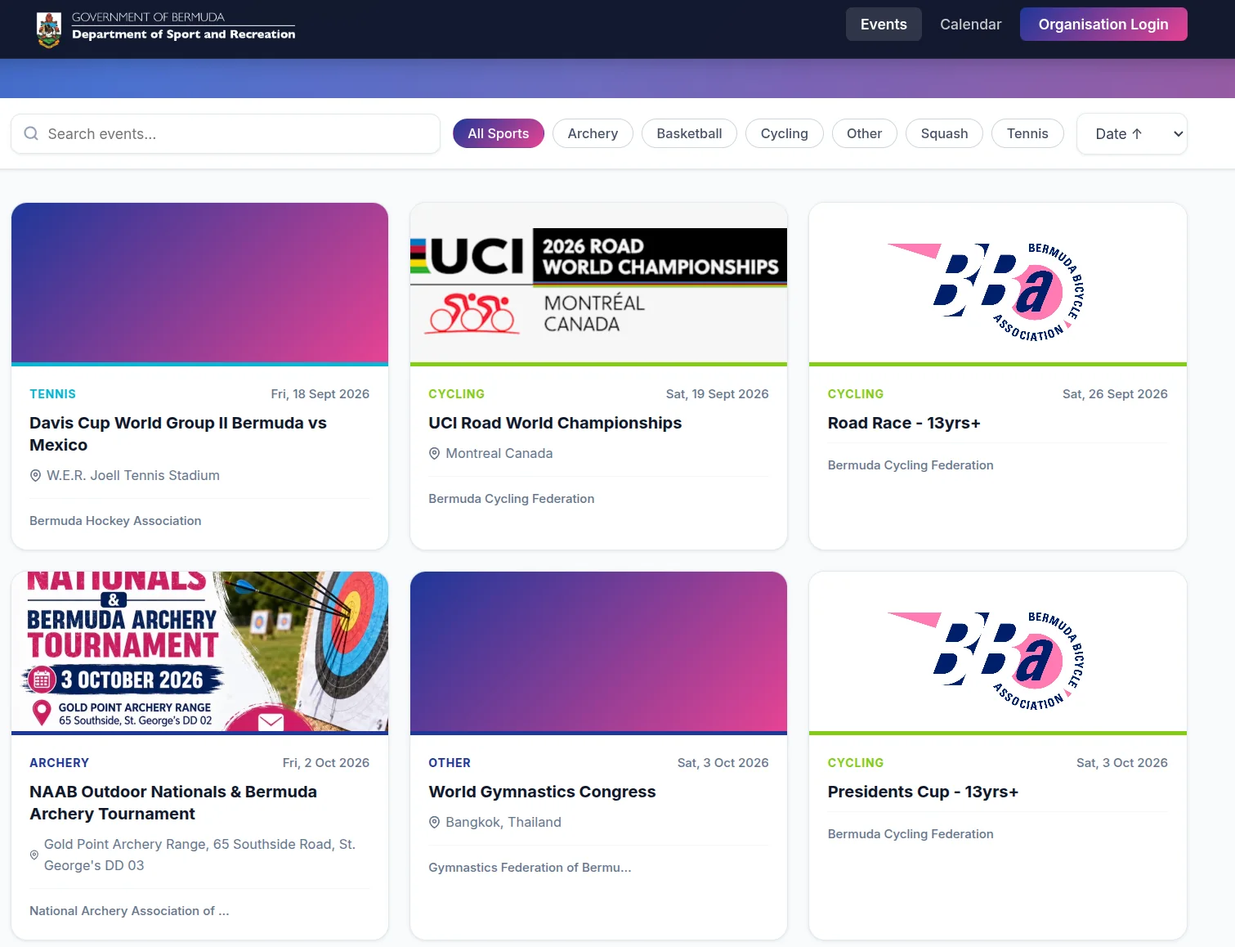Screen dimensions: 1235x947
Task: Click the date Sat, 26 Sept 2026
Action: (1115, 394)
